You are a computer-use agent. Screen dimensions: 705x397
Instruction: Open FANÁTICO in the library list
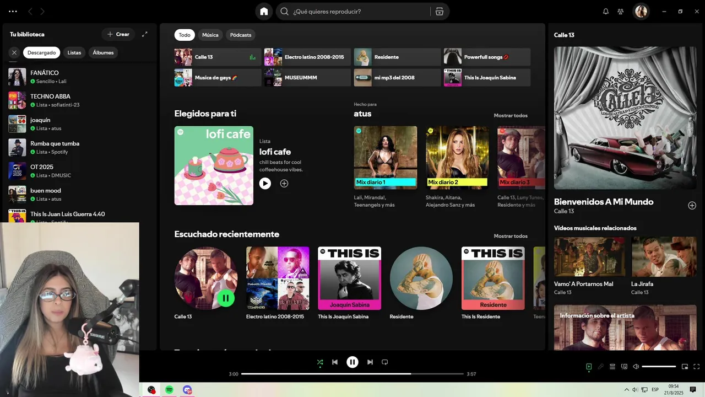[x=78, y=77]
